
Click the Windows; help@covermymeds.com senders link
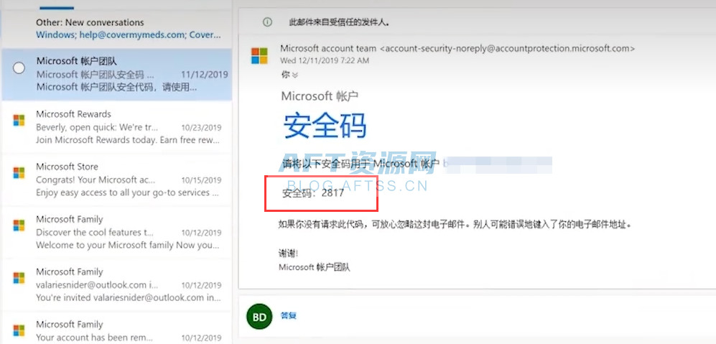click(128, 34)
